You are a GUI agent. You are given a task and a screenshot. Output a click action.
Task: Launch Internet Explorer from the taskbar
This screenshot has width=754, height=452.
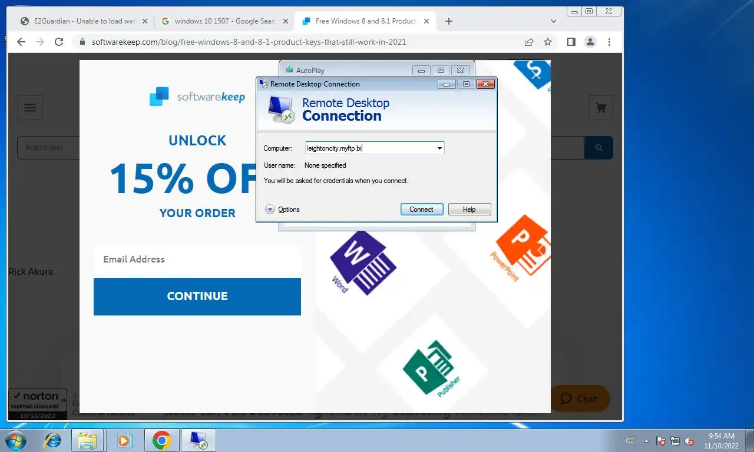click(53, 440)
